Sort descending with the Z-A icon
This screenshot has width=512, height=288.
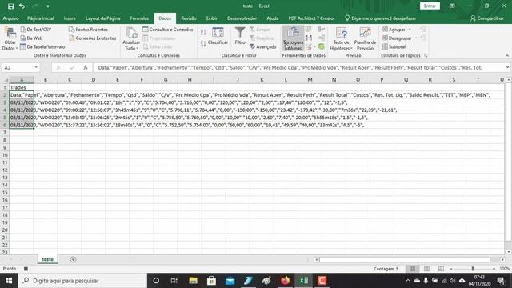coord(203,43)
